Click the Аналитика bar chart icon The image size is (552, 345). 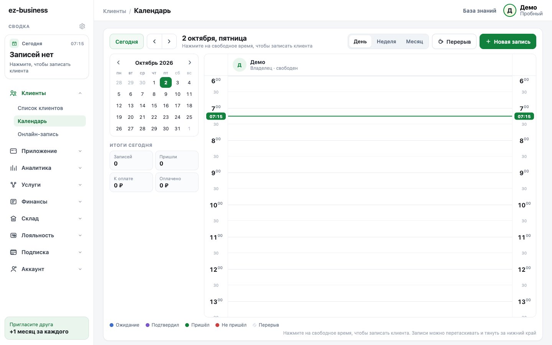[13, 168]
